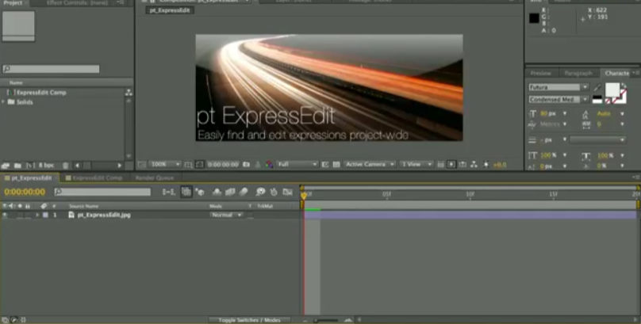This screenshot has height=324, width=641.
Task: Open the 1 View layout dropdown
Action: 416,165
